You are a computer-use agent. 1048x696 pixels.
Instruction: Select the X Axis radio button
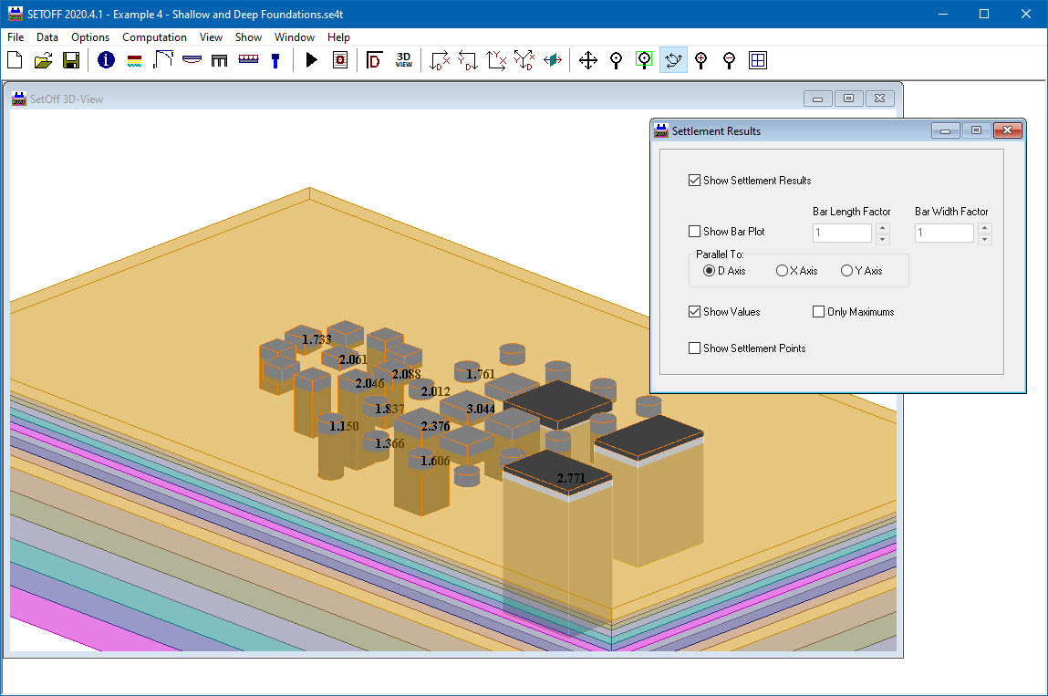pyautogui.click(x=782, y=271)
